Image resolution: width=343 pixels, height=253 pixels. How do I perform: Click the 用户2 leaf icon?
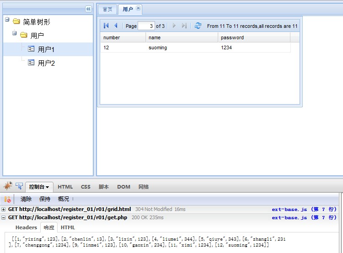(31, 63)
